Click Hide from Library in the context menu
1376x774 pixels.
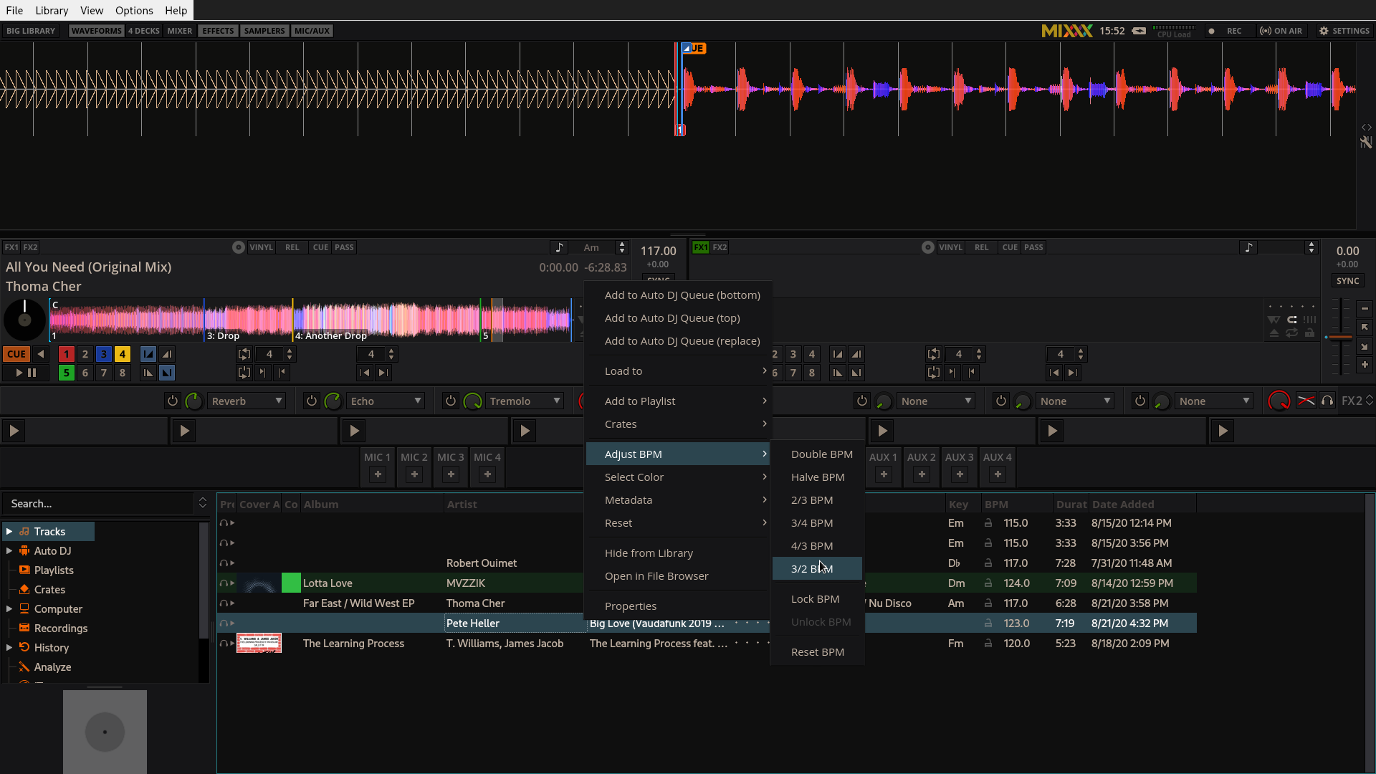coord(678,553)
